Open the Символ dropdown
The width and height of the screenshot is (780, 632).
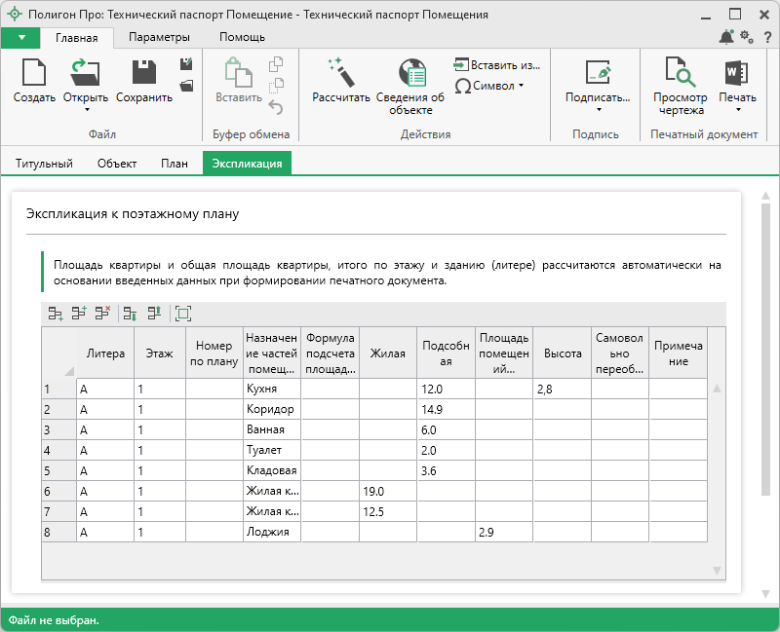click(490, 86)
